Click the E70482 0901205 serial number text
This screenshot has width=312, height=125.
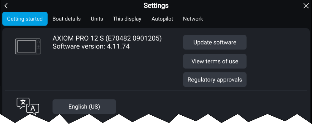coord(134,39)
